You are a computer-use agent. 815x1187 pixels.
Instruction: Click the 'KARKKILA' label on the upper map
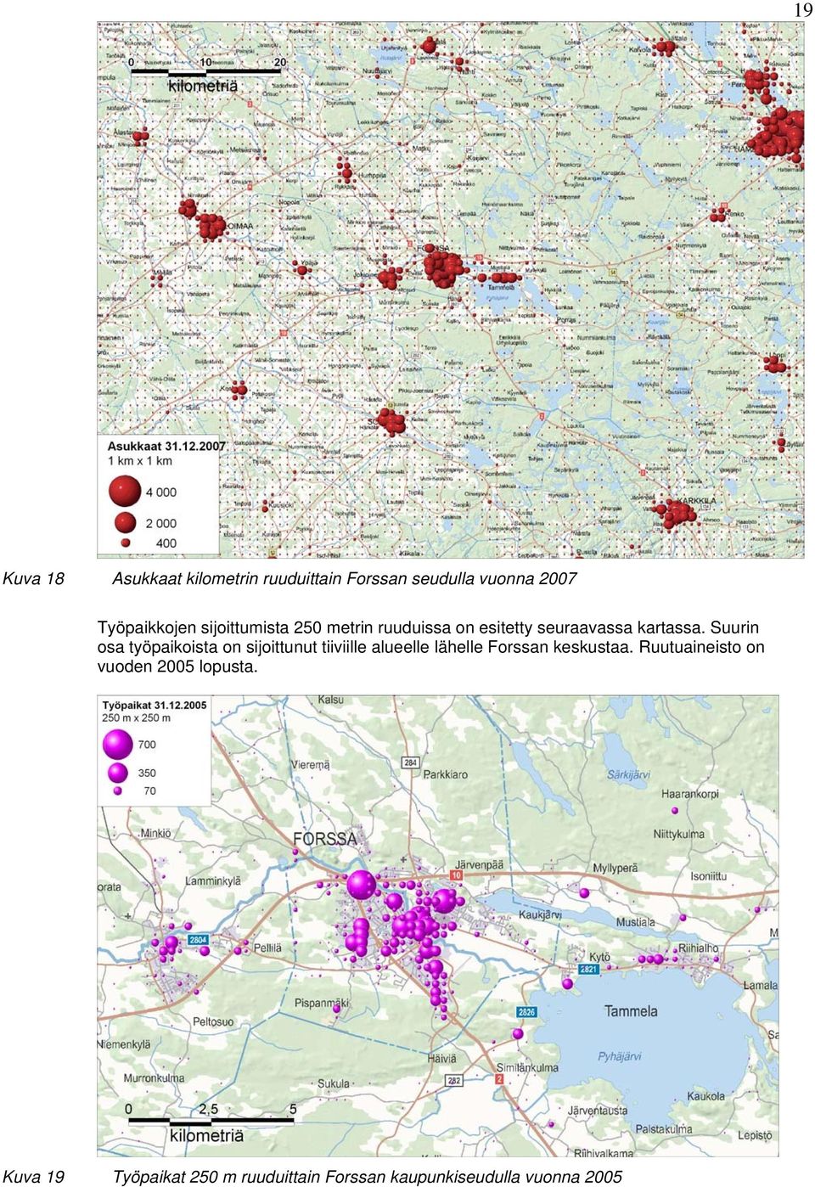tap(696, 500)
